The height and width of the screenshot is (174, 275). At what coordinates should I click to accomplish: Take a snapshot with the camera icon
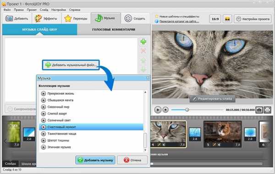click(x=259, y=110)
